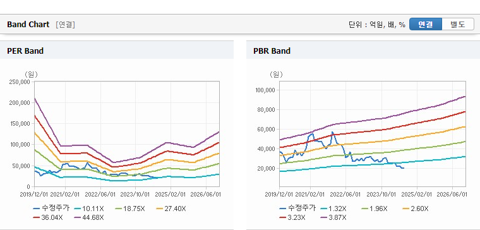The height and width of the screenshot is (230, 480).
Task: Click 100,000 on PBR chart axis
Action: coord(265,90)
